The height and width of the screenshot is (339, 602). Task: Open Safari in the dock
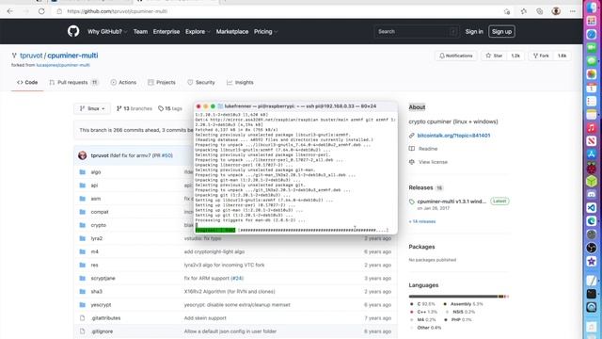point(592,35)
